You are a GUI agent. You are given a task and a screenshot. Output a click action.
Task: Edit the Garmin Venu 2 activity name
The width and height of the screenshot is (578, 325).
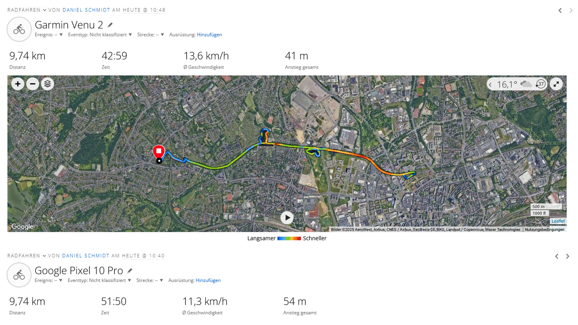[x=110, y=25]
